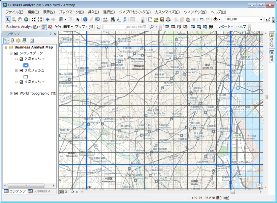
Task: Click the Fixed Zoom In arrows icon
Action: click(34, 19)
